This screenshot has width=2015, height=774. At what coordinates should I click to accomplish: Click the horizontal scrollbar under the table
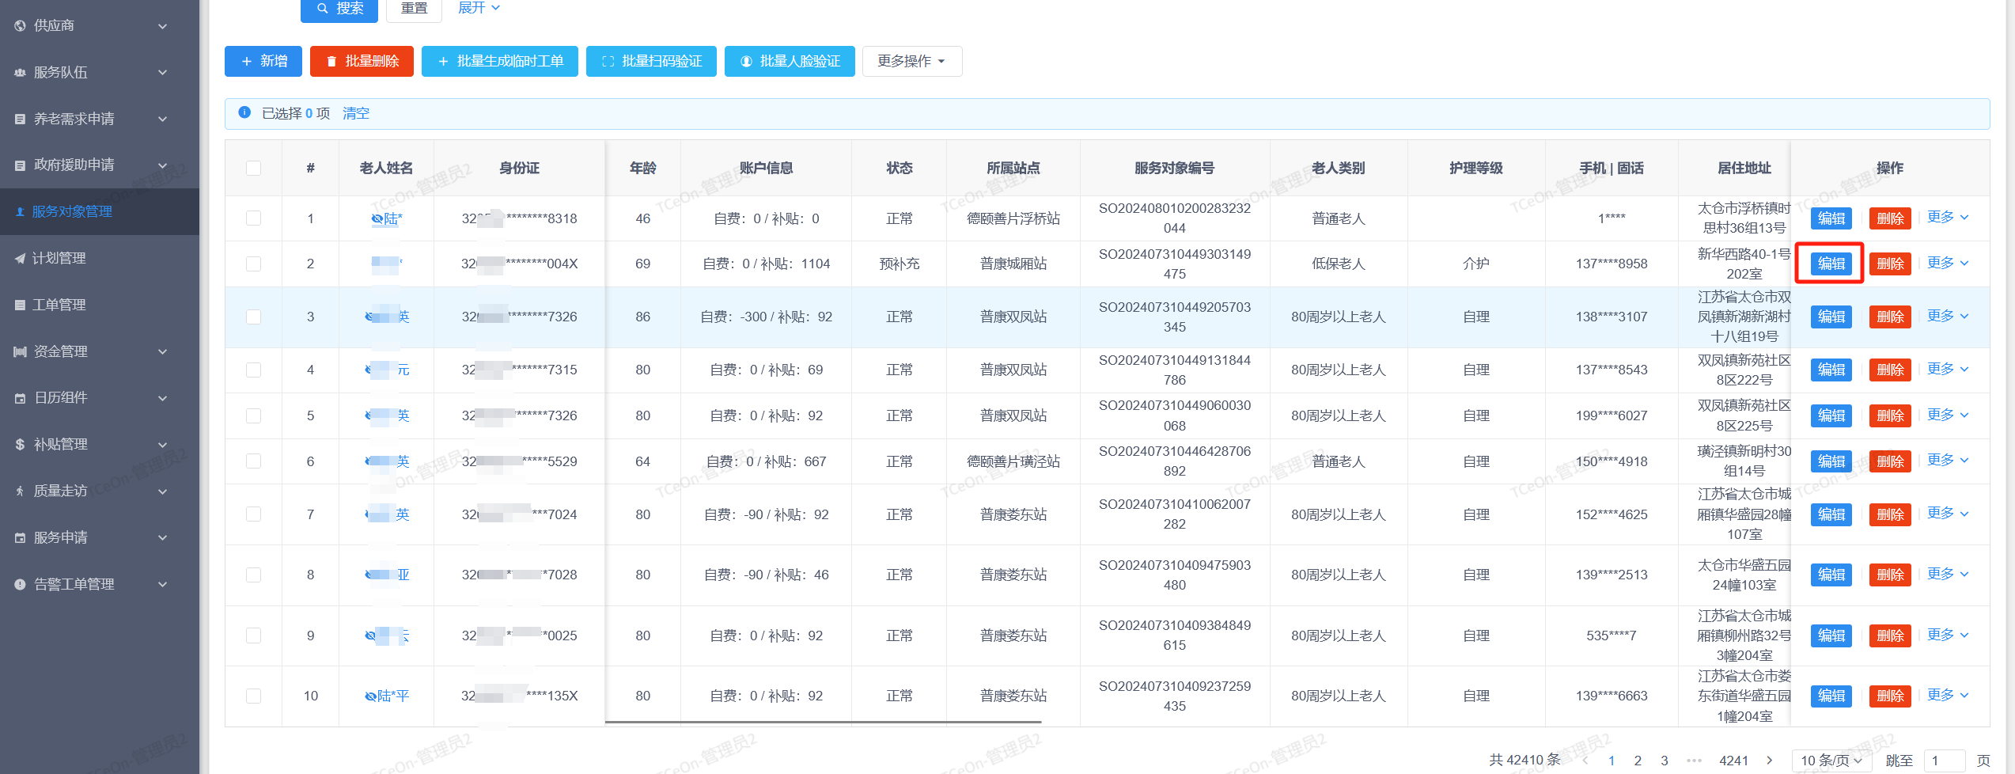point(823,722)
